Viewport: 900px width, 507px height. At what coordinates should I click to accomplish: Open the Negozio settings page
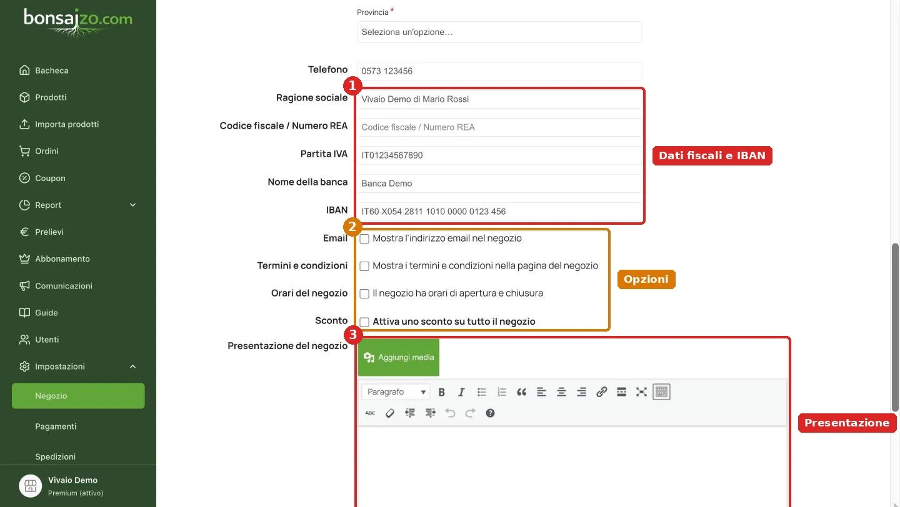[x=78, y=396]
